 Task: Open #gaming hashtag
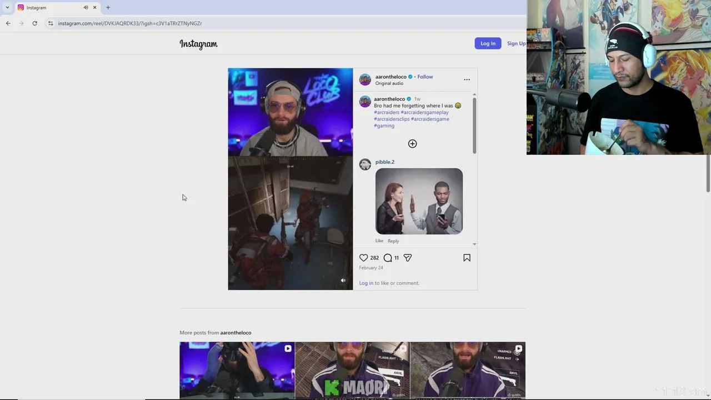[x=384, y=126]
